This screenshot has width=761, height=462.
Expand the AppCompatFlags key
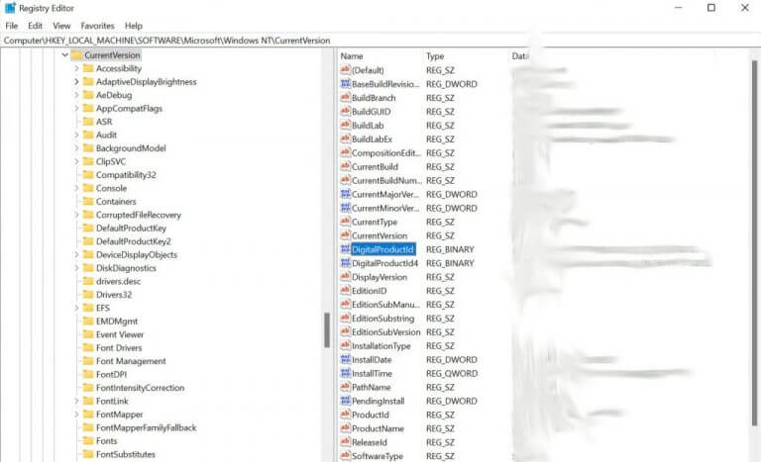tap(76, 109)
